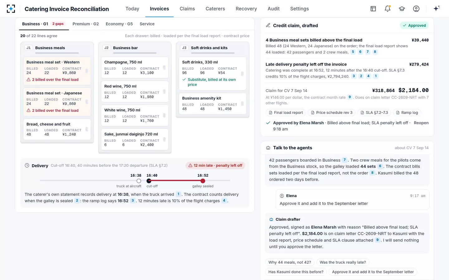
Task: Click the 16:52 galley sealed marker
Action: [x=203, y=181]
